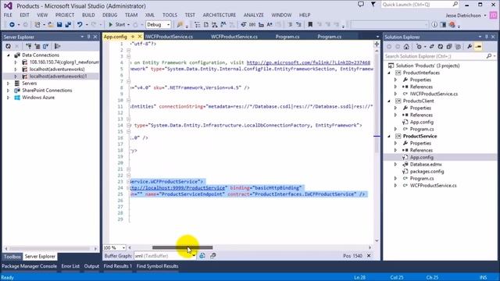
Task: Open the XML menu
Action: pyautogui.click(x=149, y=15)
